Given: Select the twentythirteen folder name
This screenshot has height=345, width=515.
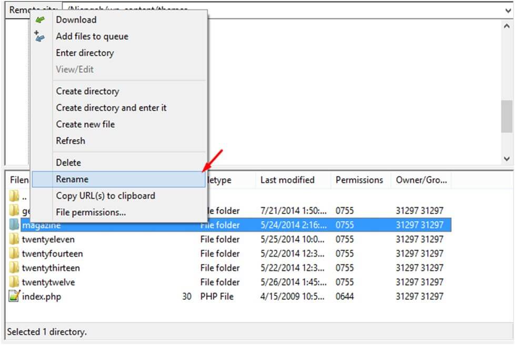Looking at the screenshot, I should (51, 268).
